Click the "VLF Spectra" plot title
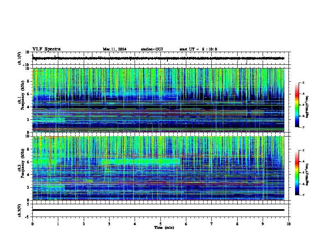Screen dimensions: 325x251 [46, 49]
